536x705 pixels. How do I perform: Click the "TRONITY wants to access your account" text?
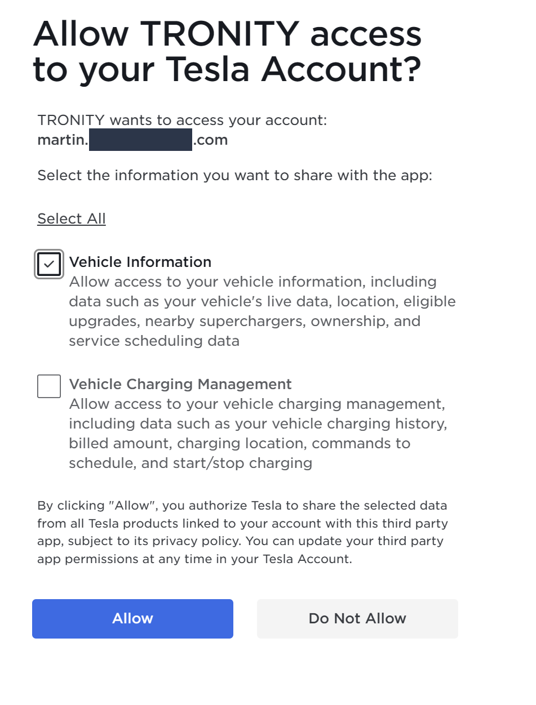[182, 120]
